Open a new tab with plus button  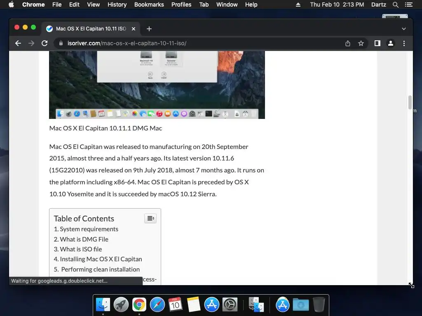[149, 29]
